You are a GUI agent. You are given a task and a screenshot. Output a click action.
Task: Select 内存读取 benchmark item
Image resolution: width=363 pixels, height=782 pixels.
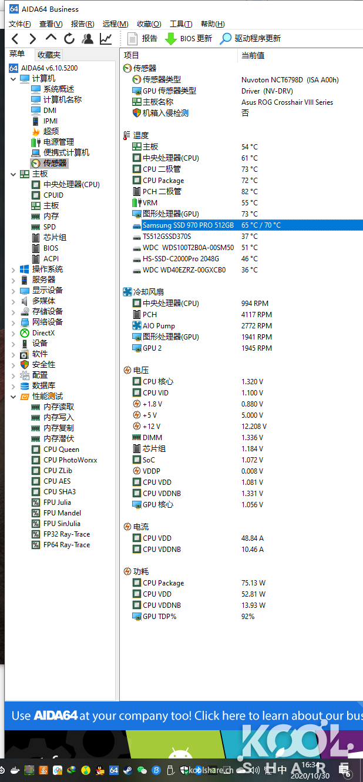(x=59, y=407)
